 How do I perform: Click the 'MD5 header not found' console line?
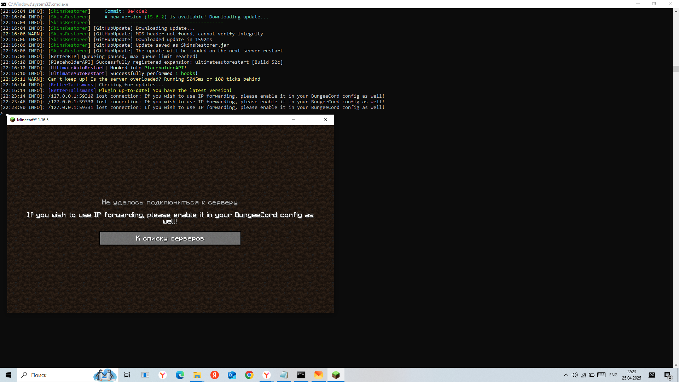click(132, 34)
